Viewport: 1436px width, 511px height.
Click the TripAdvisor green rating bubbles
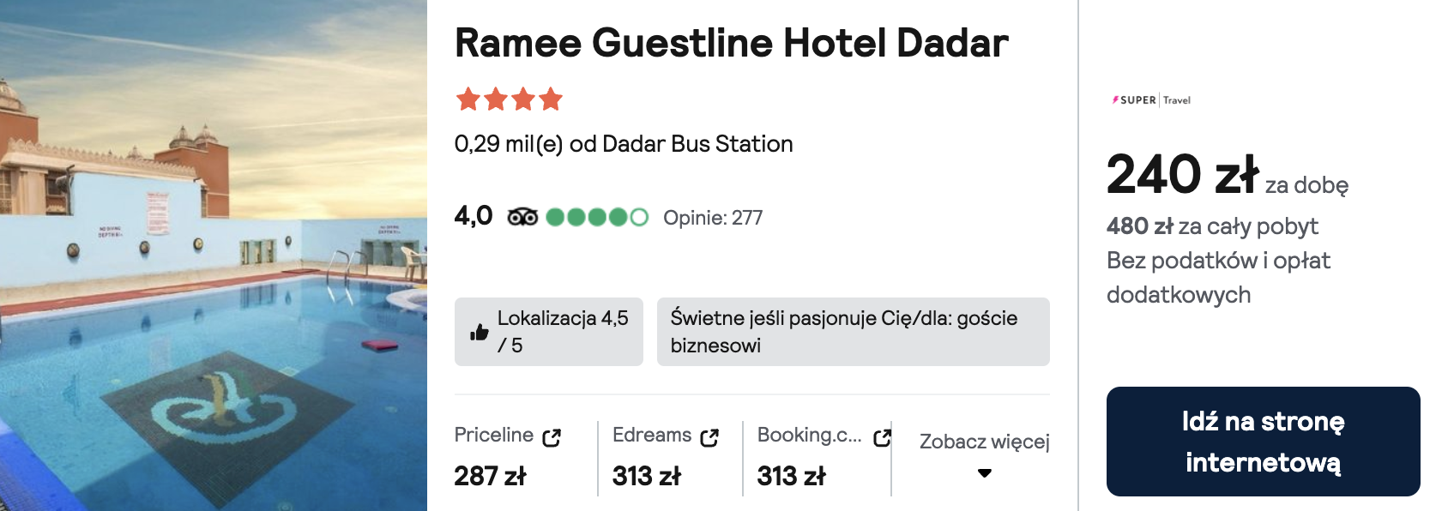597,217
